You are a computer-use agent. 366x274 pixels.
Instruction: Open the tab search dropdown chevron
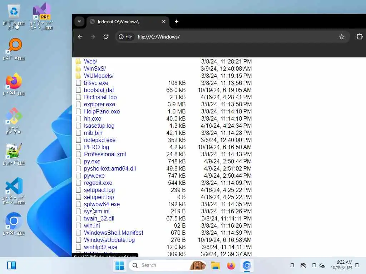tap(79, 21)
